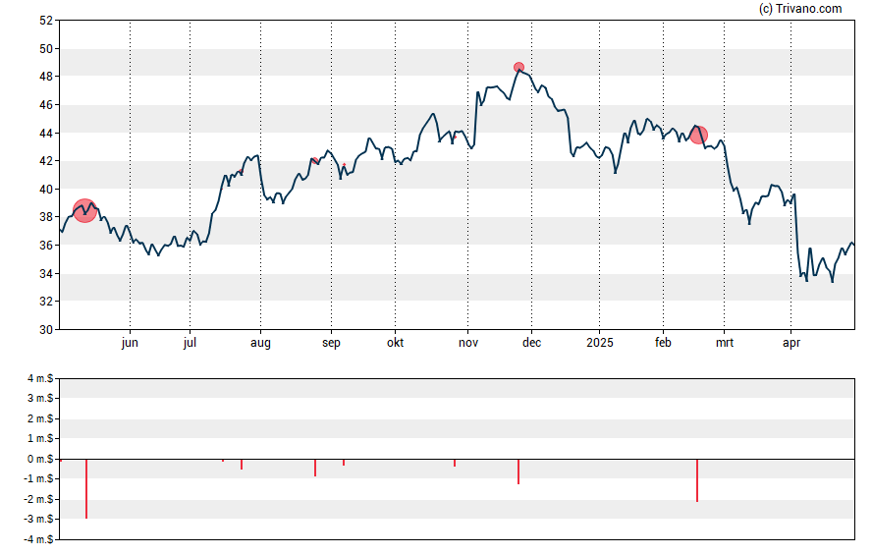Click the red marker in late February
The width and height of the screenshot is (872, 555).
click(x=698, y=135)
